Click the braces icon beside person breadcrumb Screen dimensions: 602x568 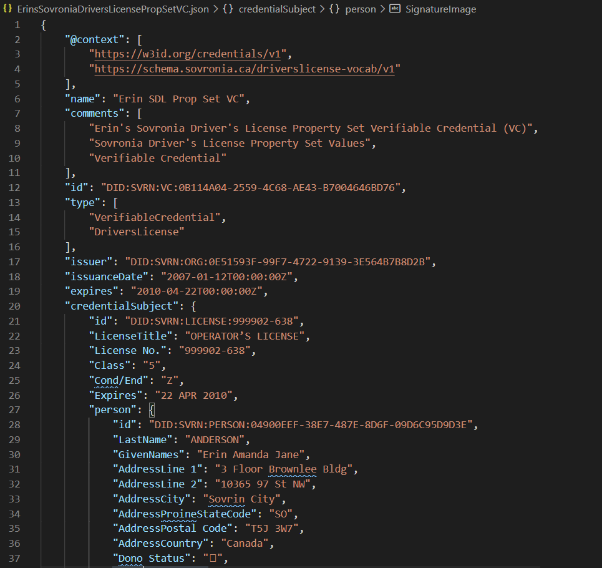click(334, 9)
